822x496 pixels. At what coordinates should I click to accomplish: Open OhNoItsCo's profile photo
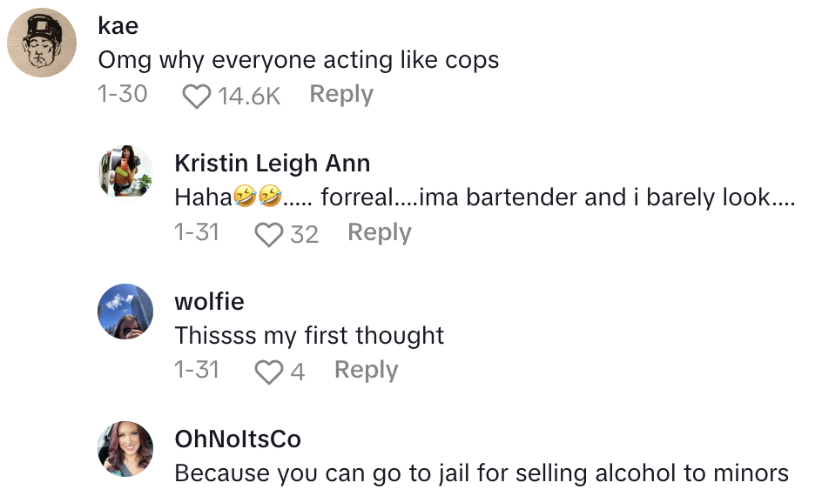(126, 448)
